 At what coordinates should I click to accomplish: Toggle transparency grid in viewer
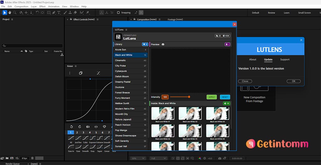178,158
